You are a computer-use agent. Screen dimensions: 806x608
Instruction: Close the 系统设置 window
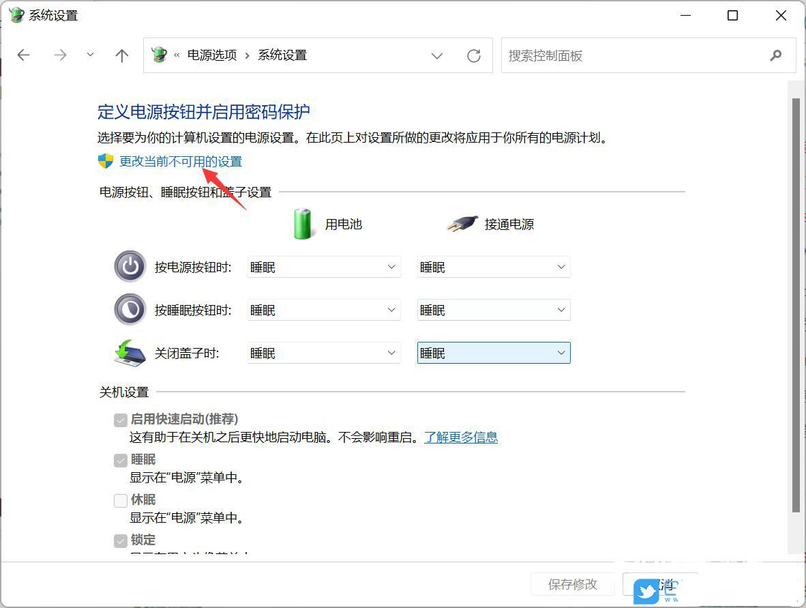pos(781,16)
